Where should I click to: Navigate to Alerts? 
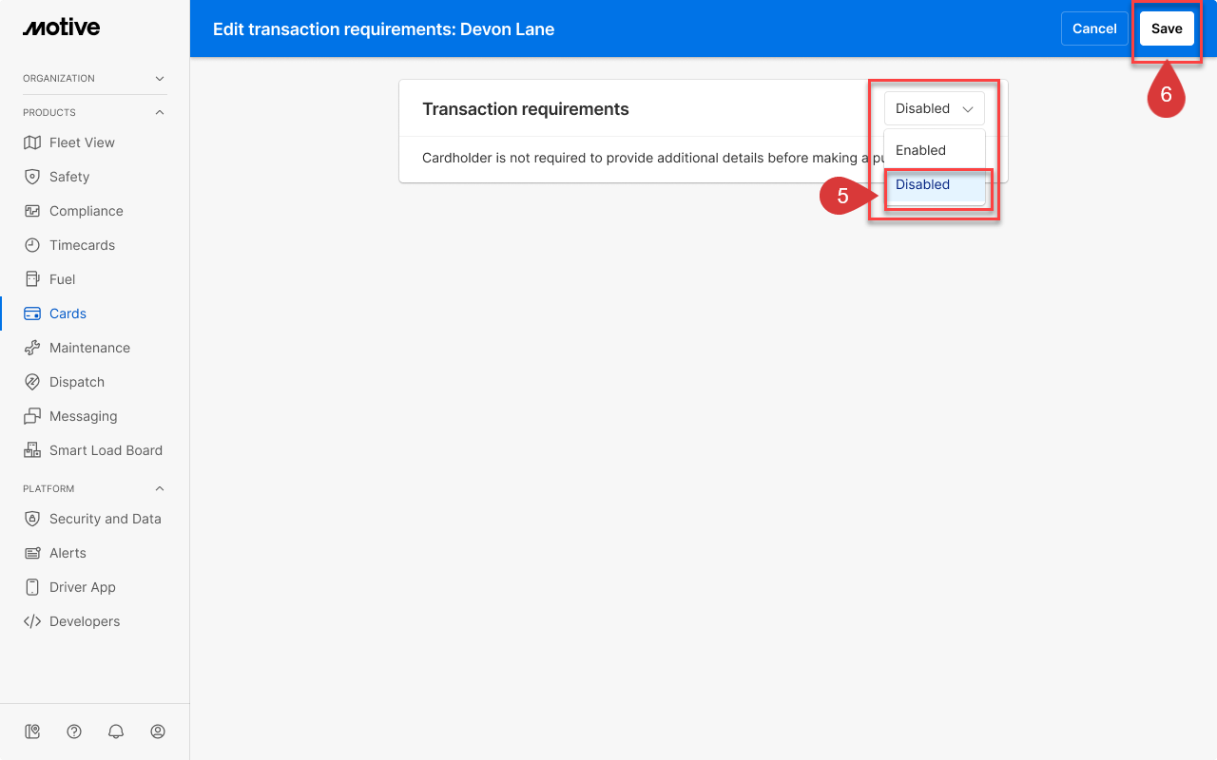click(68, 553)
